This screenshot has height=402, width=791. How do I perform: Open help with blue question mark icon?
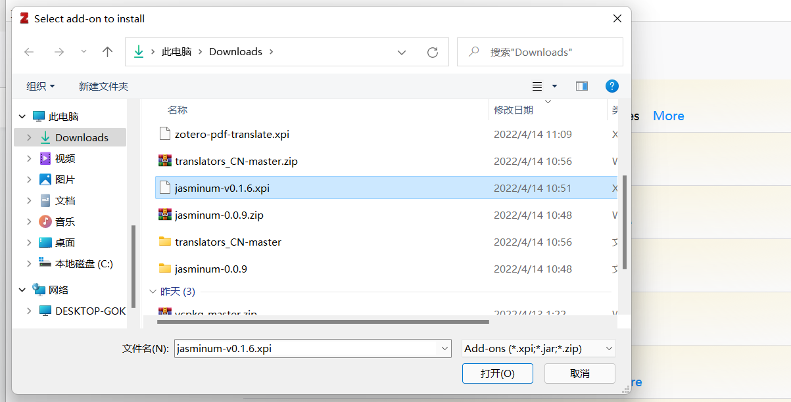611,86
